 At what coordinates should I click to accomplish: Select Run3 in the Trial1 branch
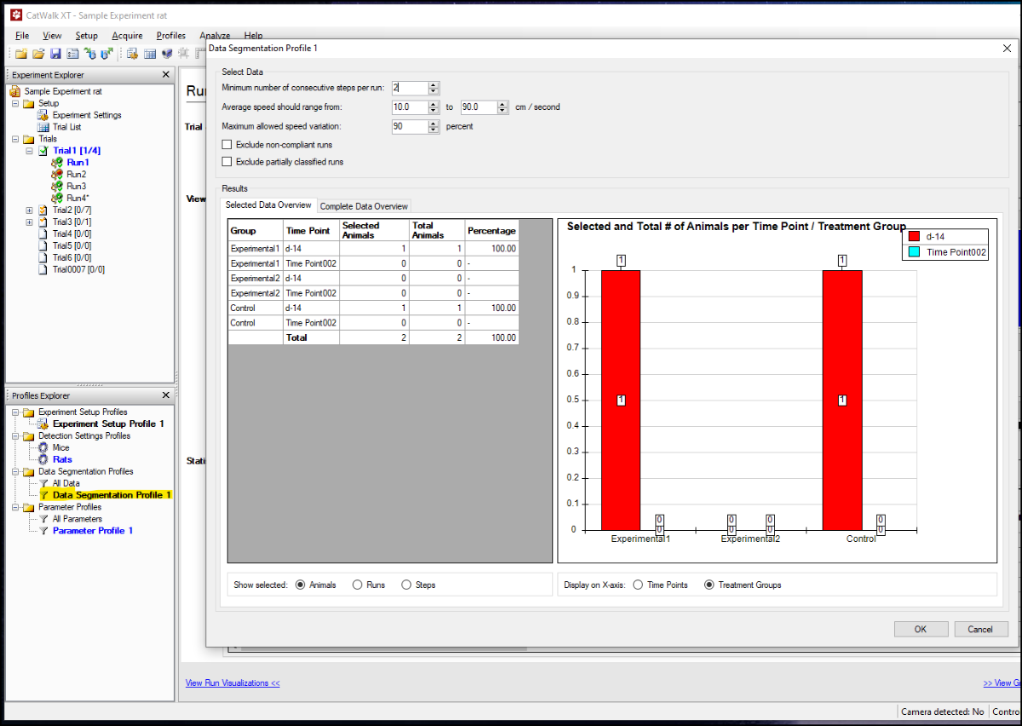(76, 186)
